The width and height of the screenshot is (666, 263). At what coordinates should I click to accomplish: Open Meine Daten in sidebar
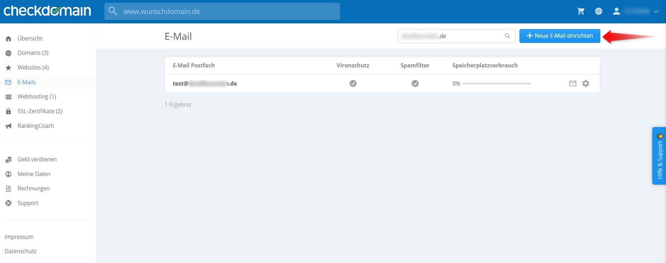(34, 174)
